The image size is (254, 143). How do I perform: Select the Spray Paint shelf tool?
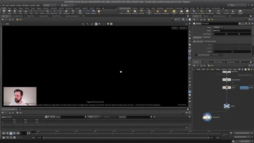[x=66, y=12]
